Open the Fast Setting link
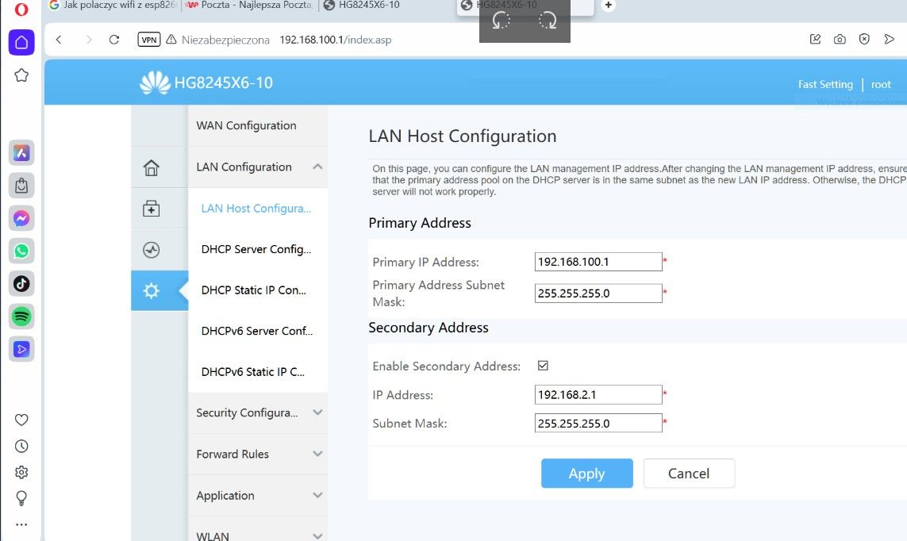 click(x=824, y=84)
